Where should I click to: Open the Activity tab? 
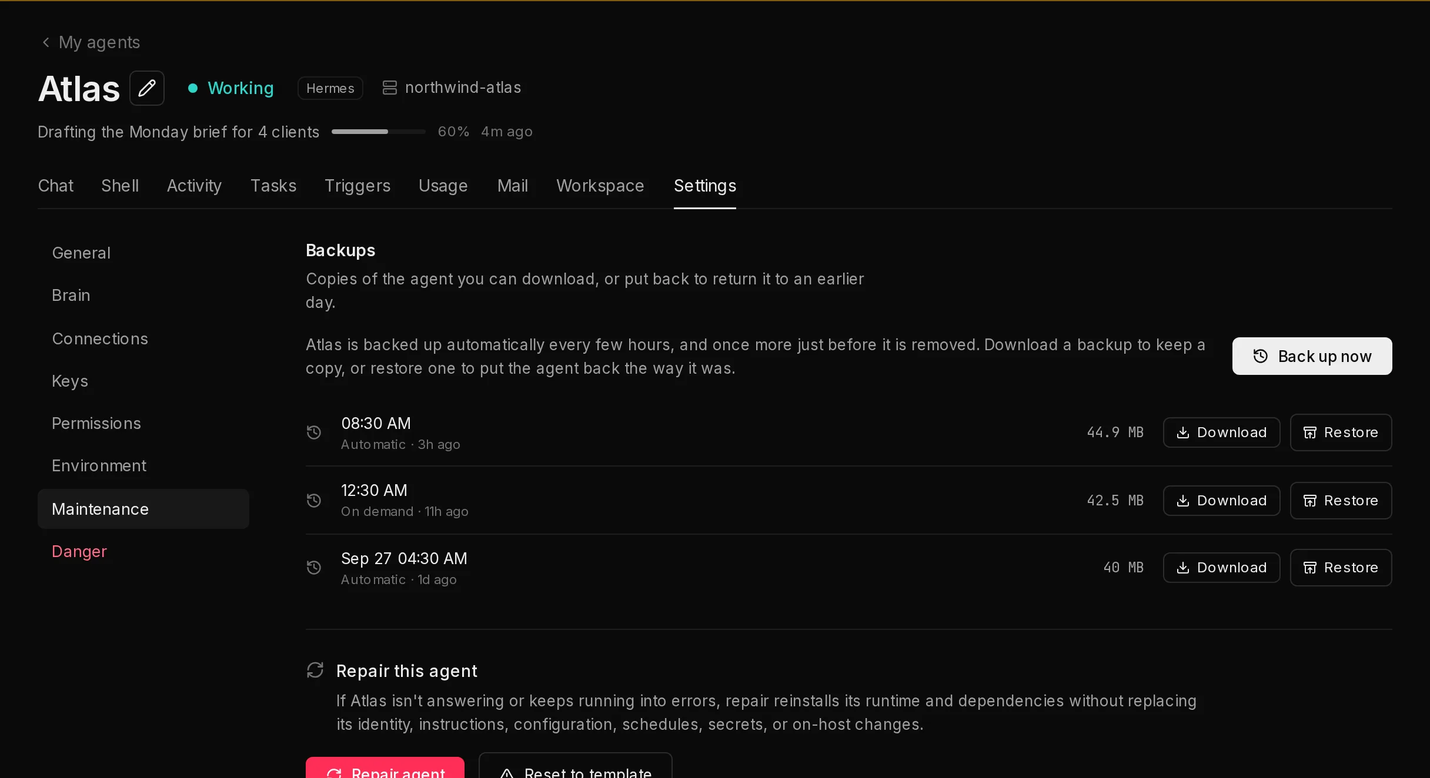click(x=194, y=186)
